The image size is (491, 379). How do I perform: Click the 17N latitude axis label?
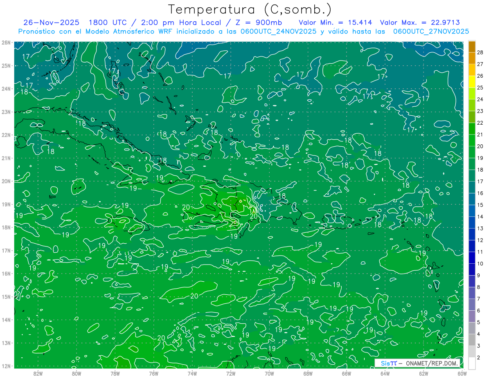pos(6,250)
